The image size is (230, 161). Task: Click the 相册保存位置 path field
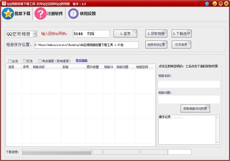(86, 45)
